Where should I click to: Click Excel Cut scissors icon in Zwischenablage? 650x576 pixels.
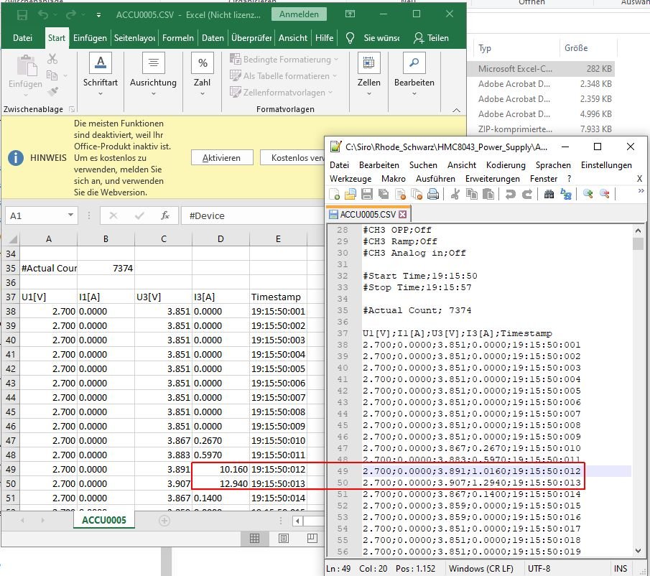point(52,59)
